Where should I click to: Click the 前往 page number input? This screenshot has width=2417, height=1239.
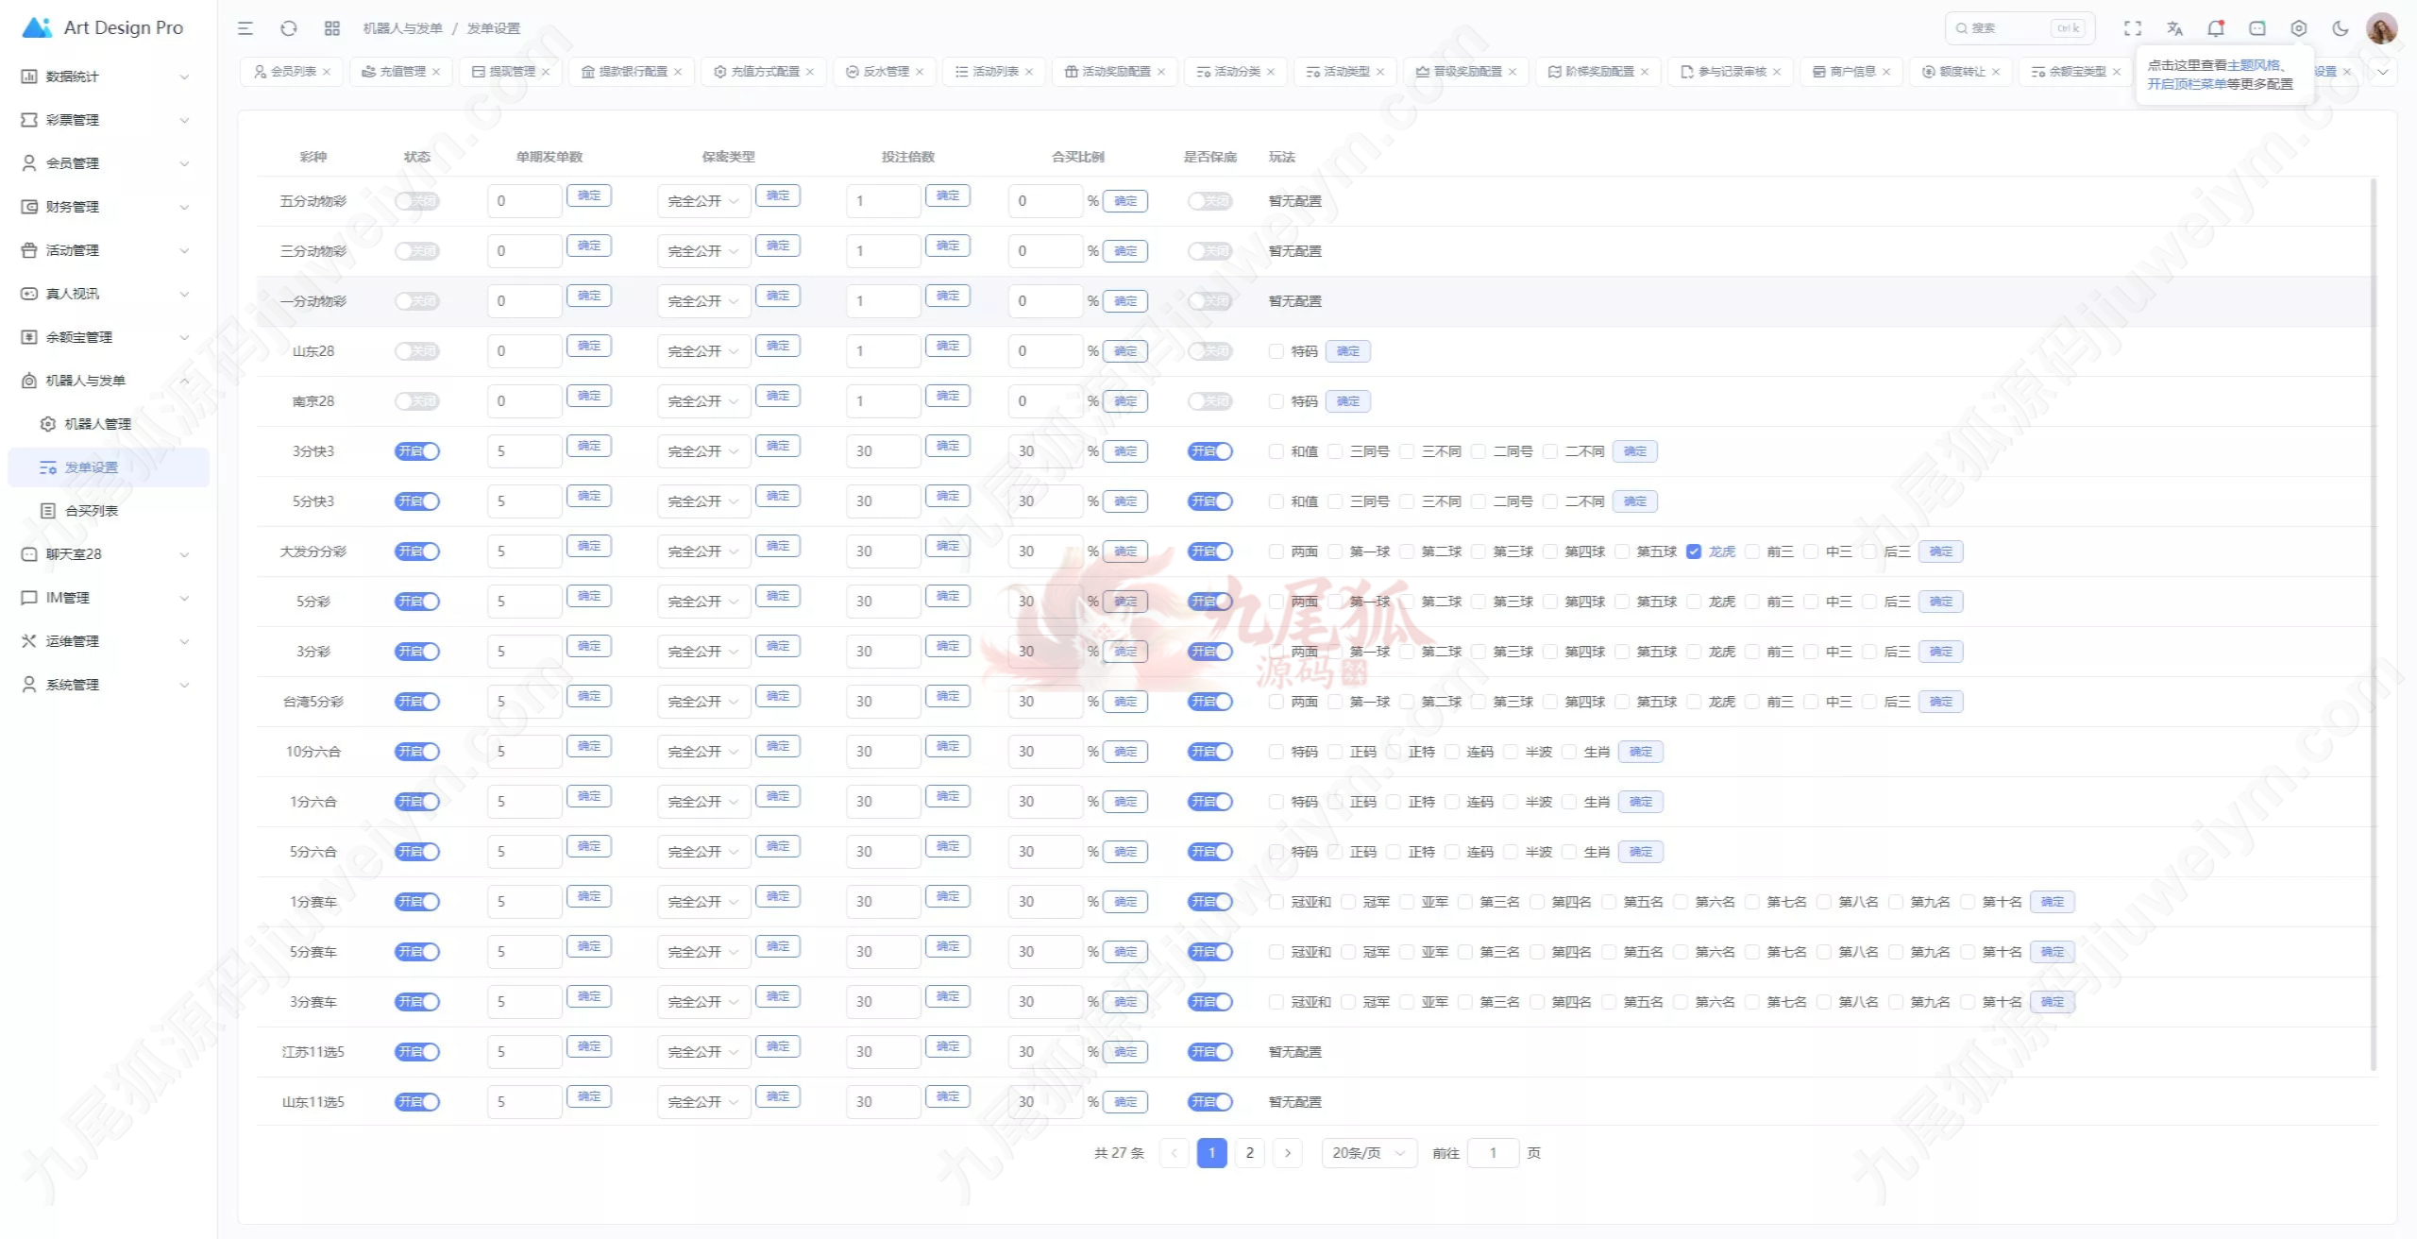point(1493,1153)
